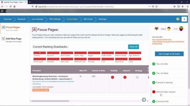Go to the Rankings tab

102,19
